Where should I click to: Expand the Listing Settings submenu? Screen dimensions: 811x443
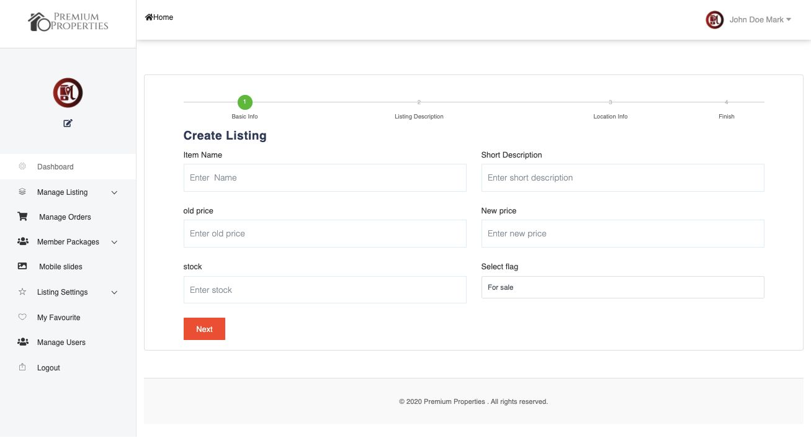click(114, 292)
